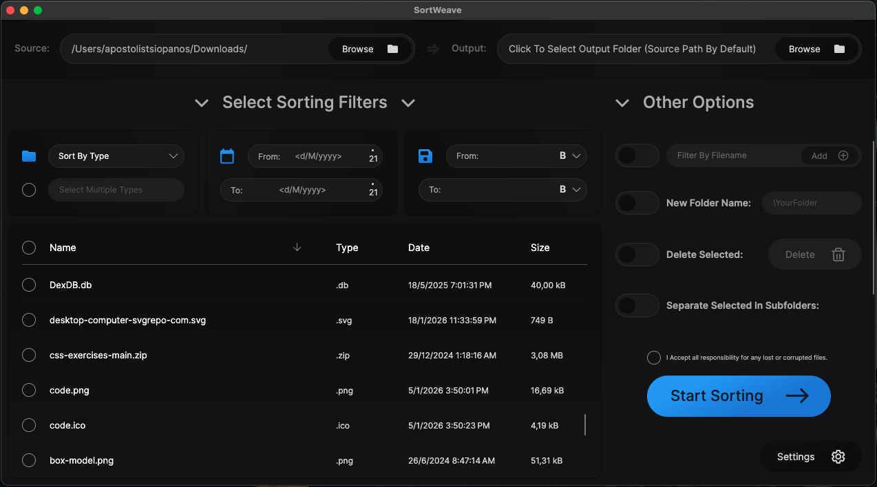Turn on the Delete Selected toggle

637,255
